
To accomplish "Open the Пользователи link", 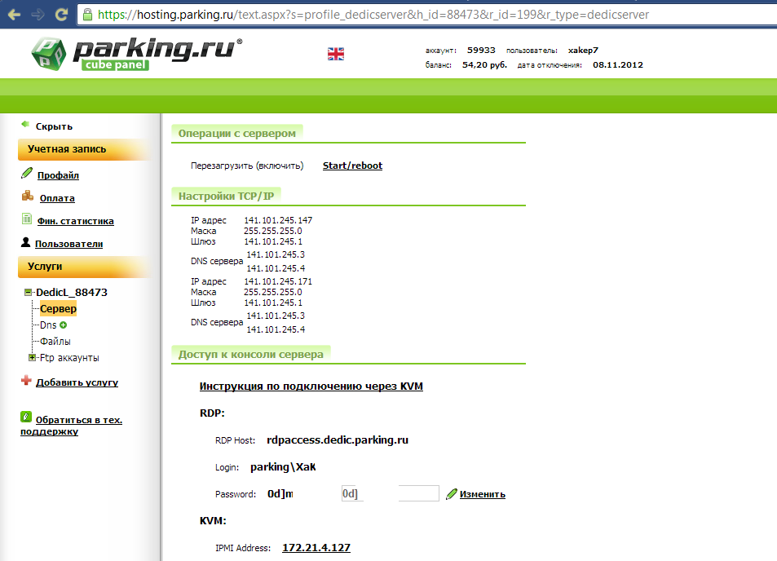I will (x=68, y=244).
